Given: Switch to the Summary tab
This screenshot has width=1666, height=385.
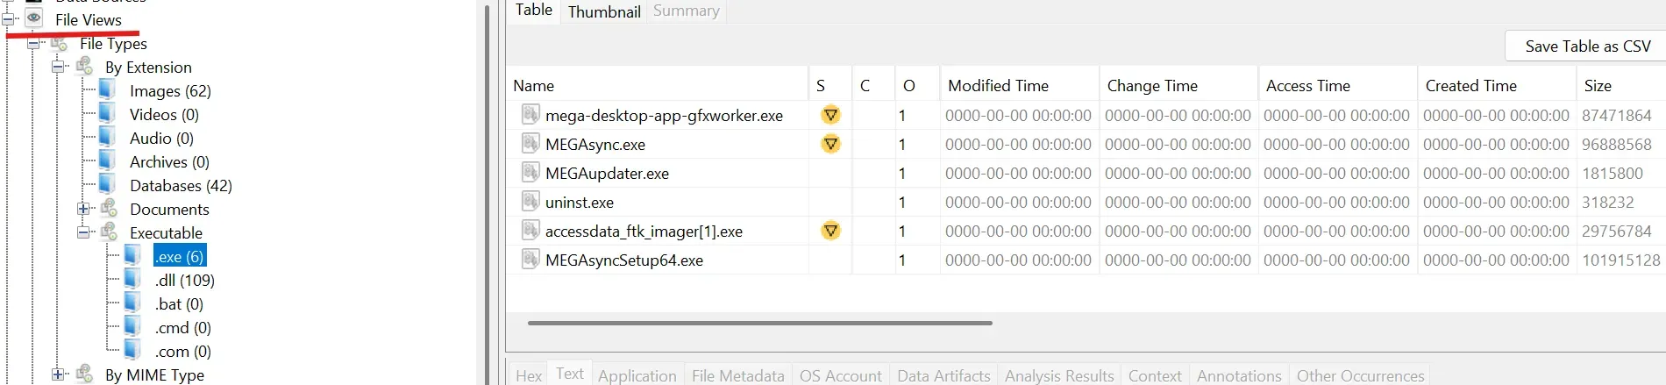Looking at the screenshot, I should point(687,11).
